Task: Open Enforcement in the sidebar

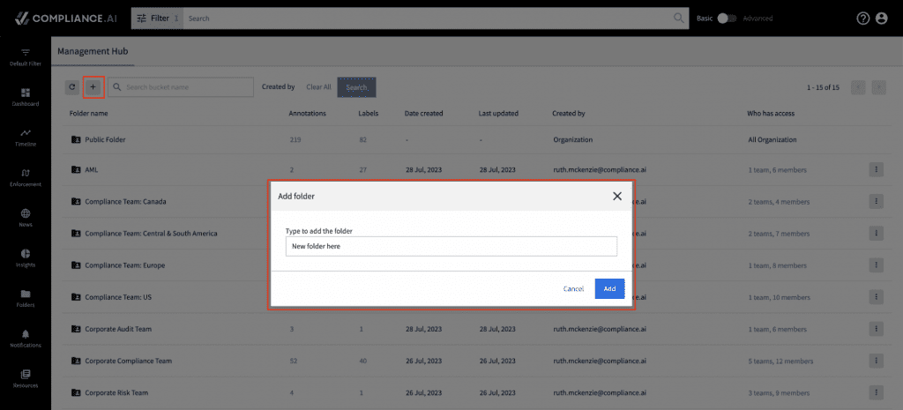Action: (x=26, y=178)
